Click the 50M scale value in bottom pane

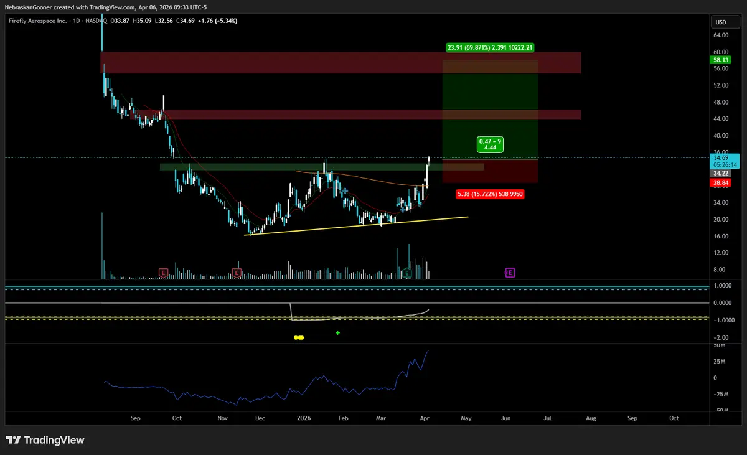click(719, 345)
